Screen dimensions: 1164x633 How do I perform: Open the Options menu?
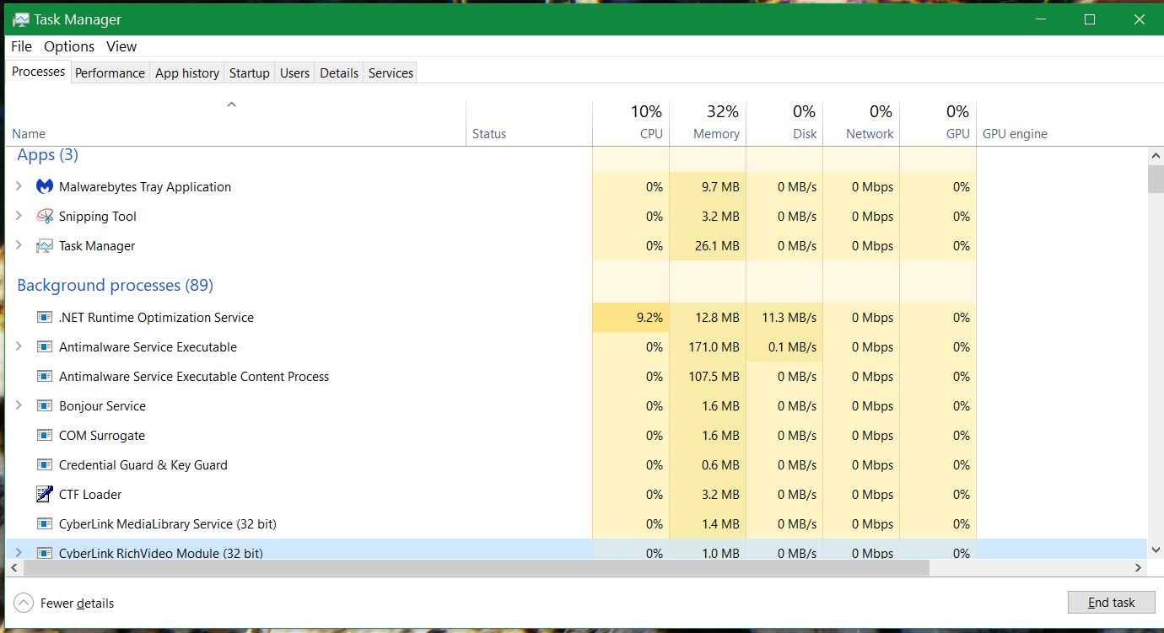click(x=69, y=46)
